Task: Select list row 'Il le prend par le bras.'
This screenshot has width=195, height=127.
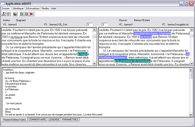Action: [x=16, y=84]
